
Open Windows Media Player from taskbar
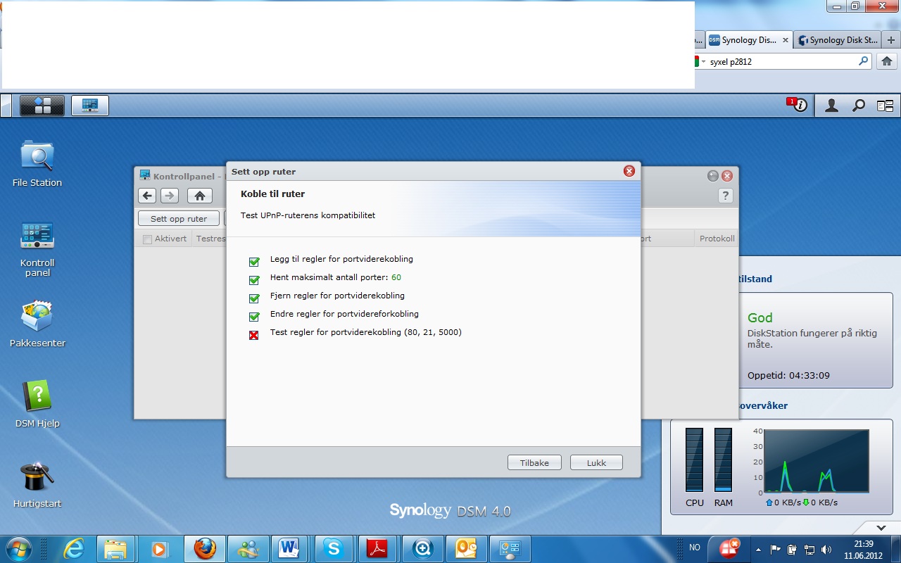pos(160,548)
